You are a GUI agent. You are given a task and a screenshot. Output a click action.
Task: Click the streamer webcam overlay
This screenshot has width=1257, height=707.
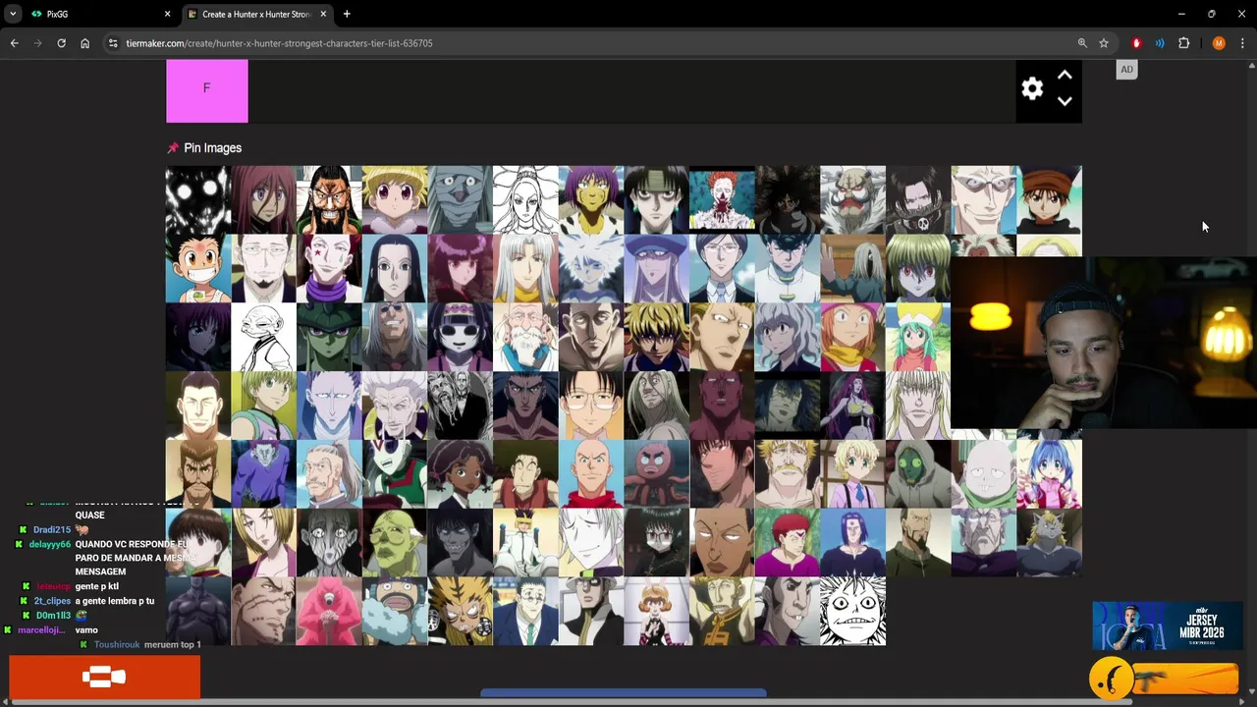tap(1103, 343)
